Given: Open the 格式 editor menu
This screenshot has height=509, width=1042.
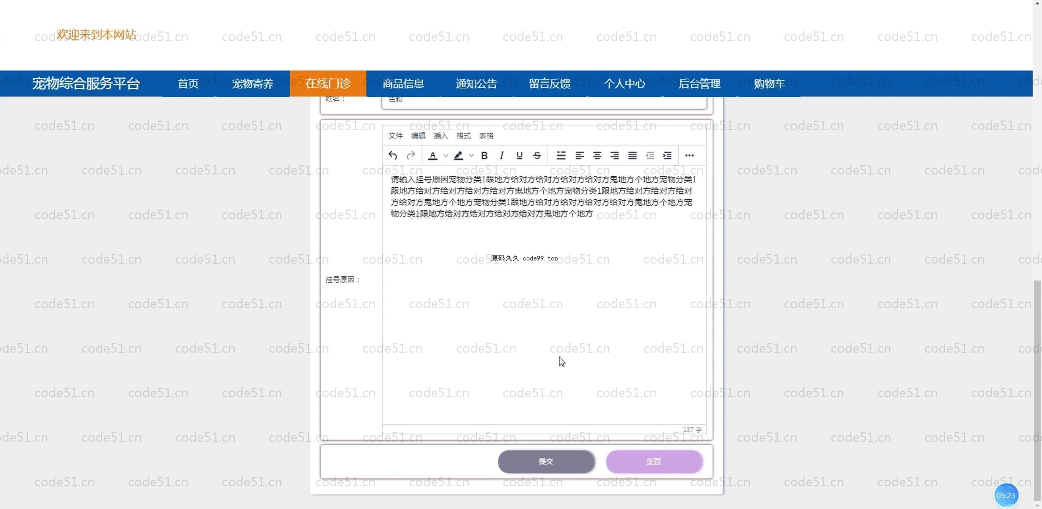Looking at the screenshot, I should [463, 135].
